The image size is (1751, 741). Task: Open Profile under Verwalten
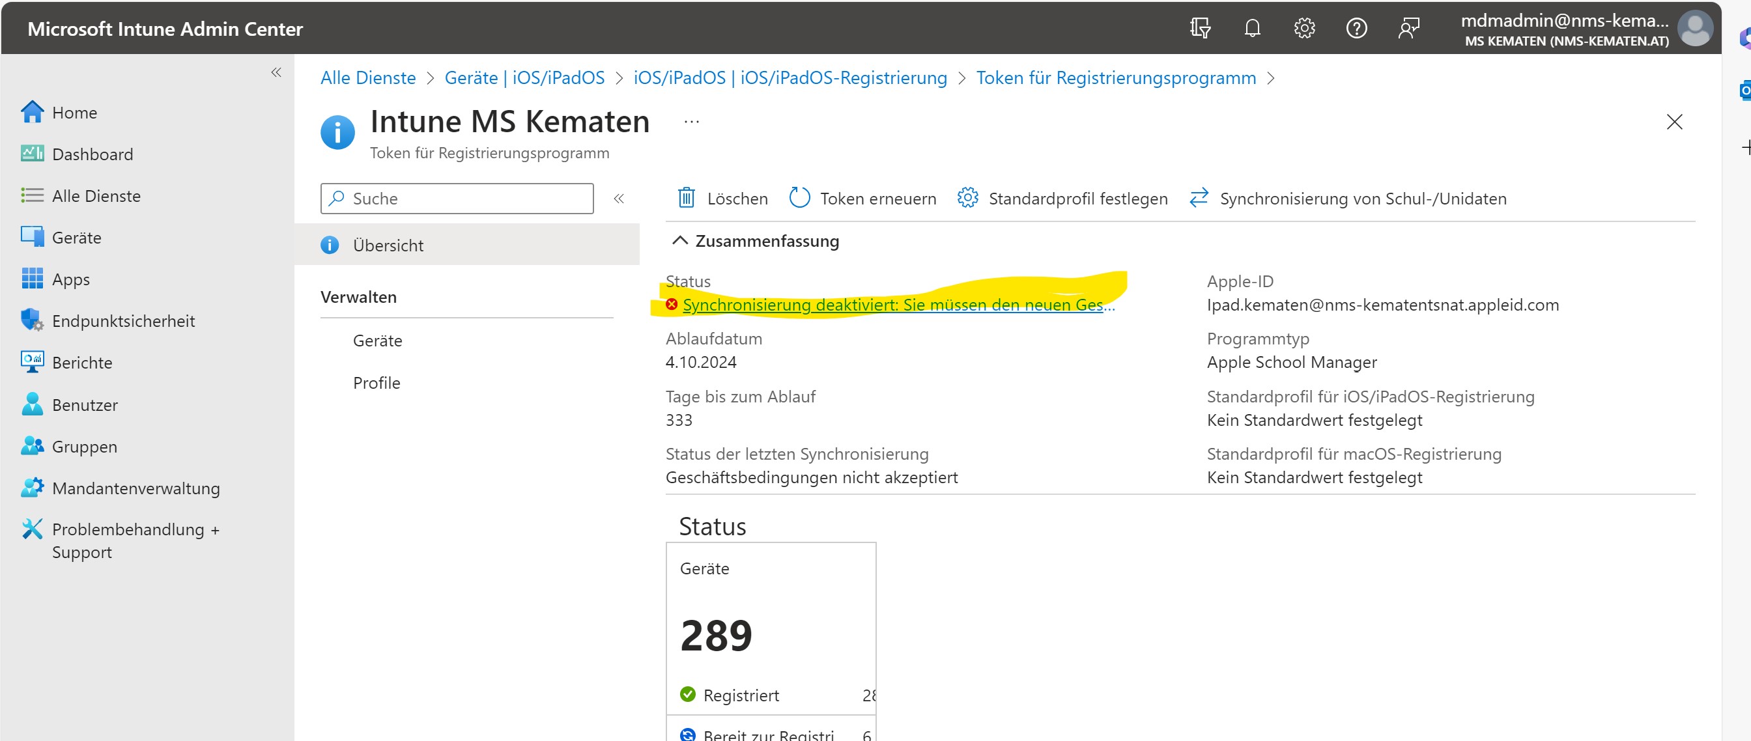coord(377,382)
